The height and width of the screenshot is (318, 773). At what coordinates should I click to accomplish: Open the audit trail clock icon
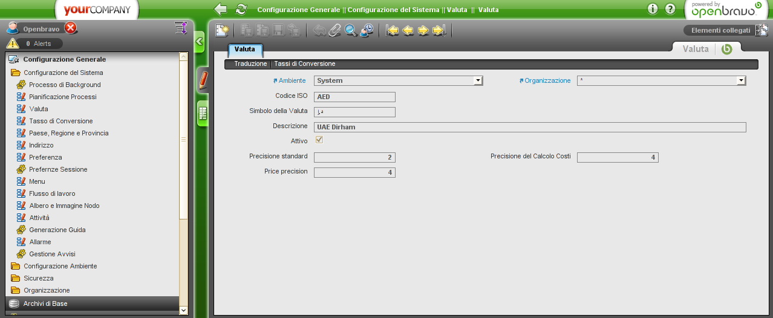pos(367,30)
